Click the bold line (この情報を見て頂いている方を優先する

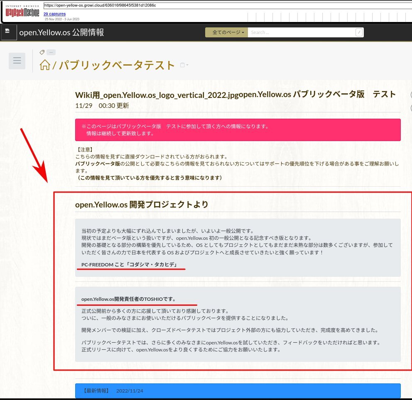[150, 178]
